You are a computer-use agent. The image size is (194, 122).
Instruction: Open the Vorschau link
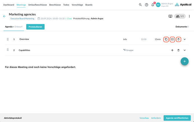144,118
